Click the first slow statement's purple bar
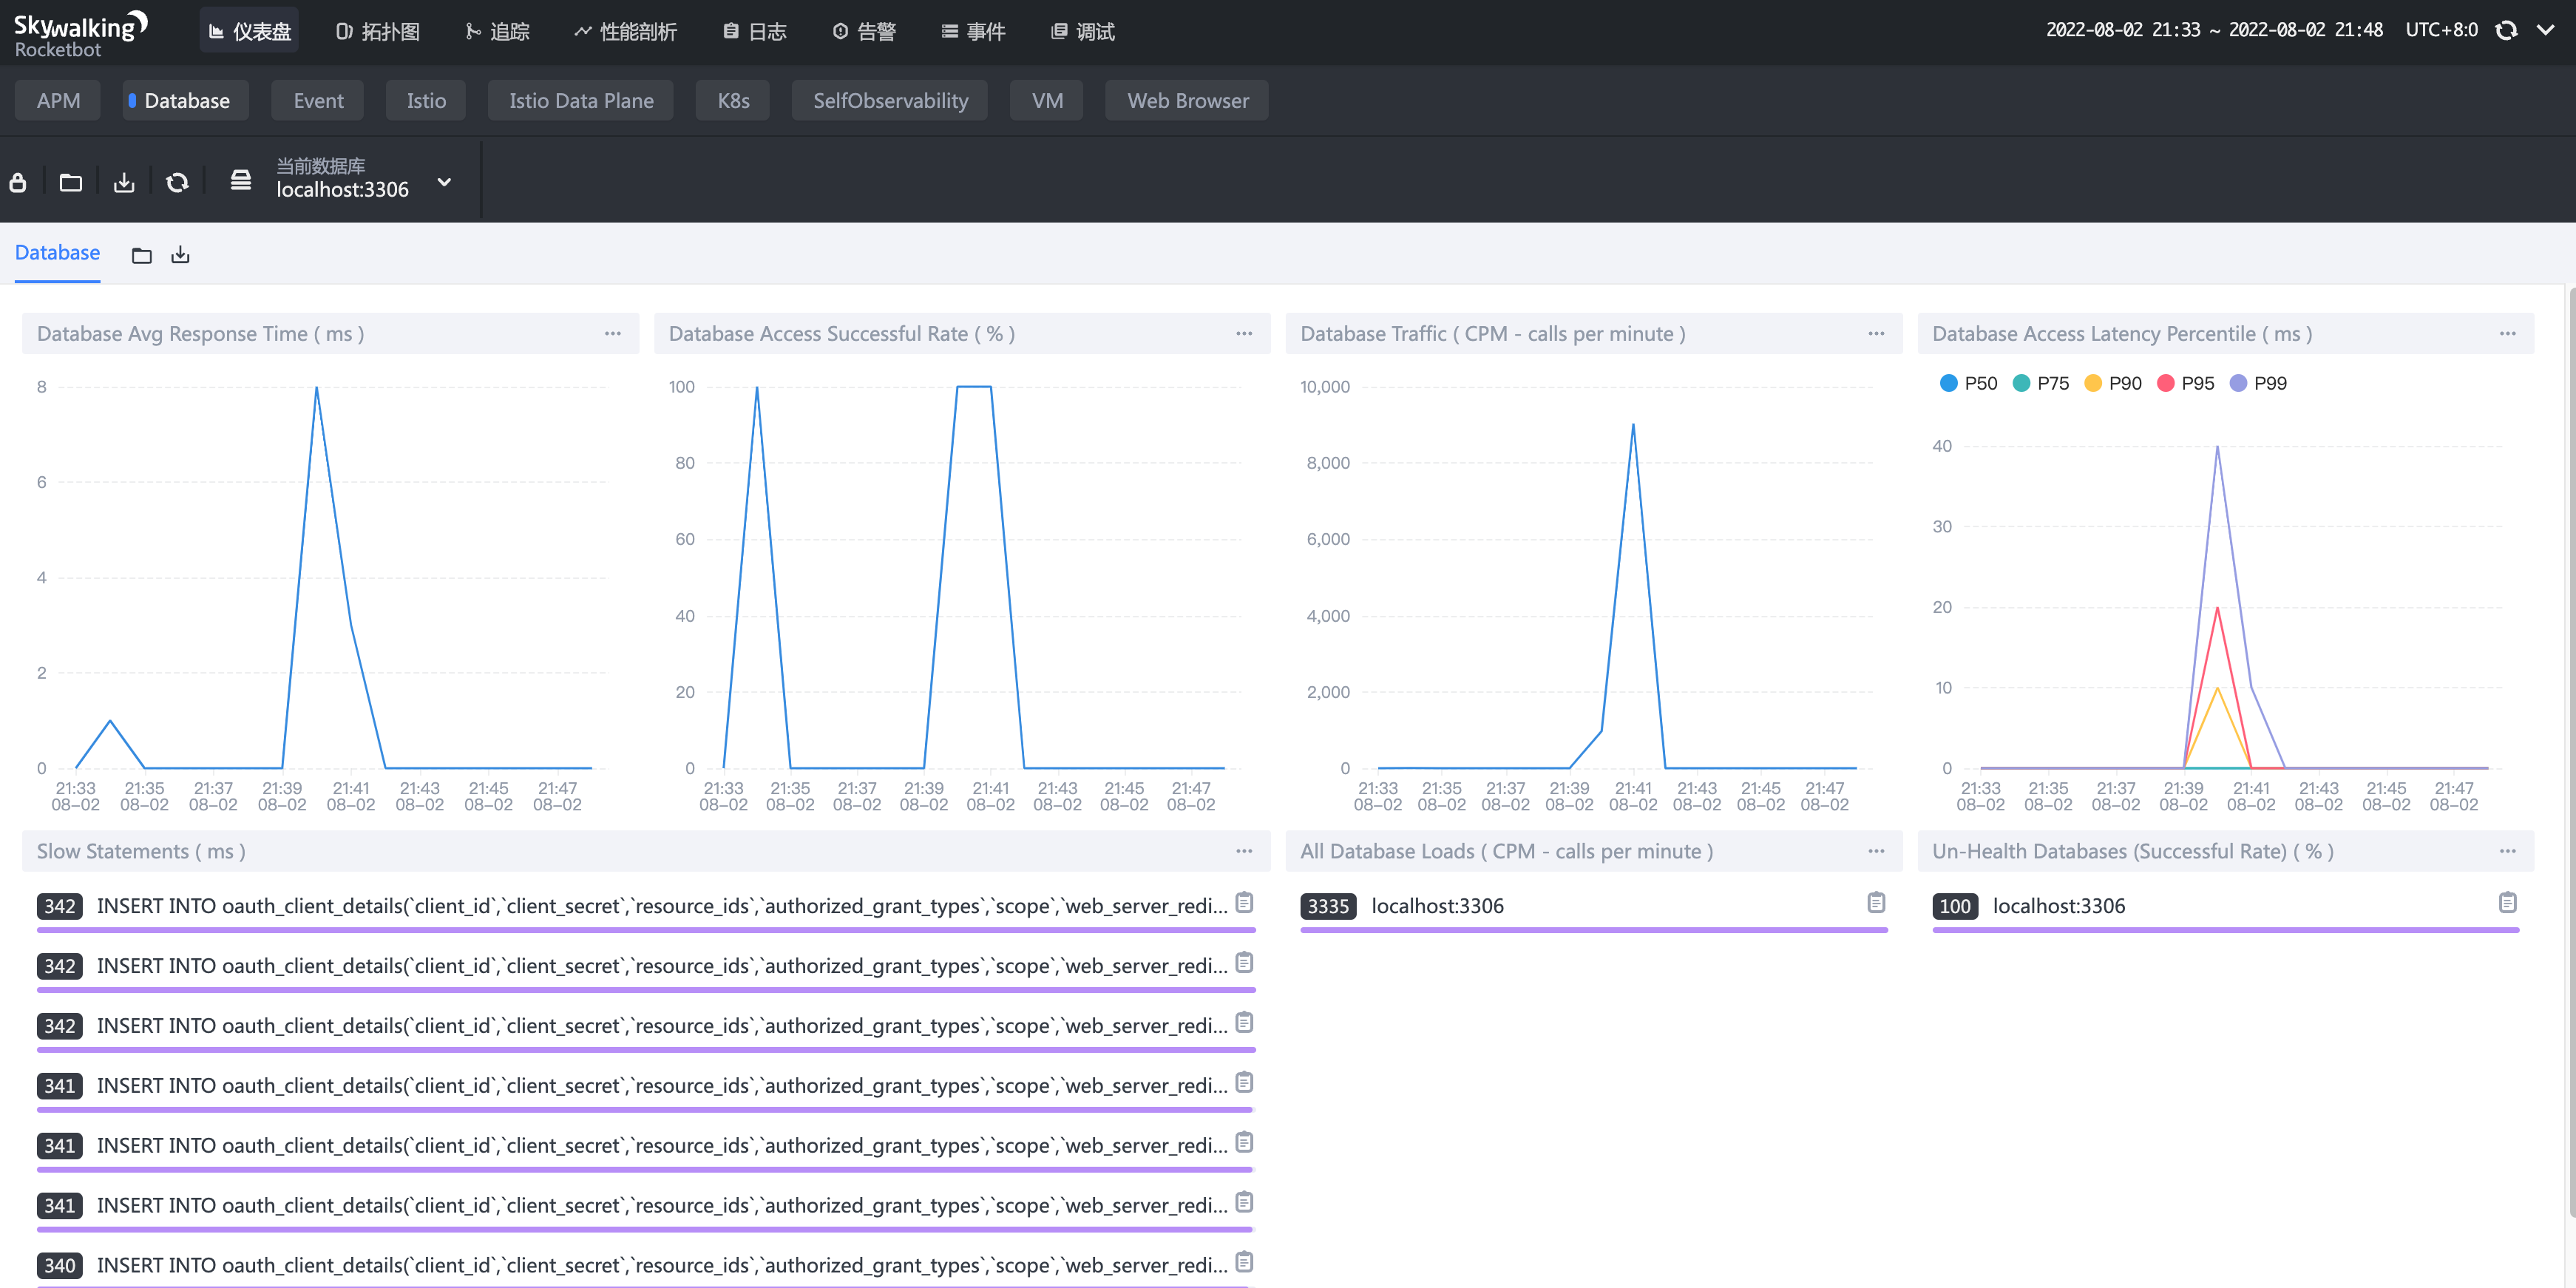The image size is (2576, 1288). pyautogui.click(x=646, y=930)
